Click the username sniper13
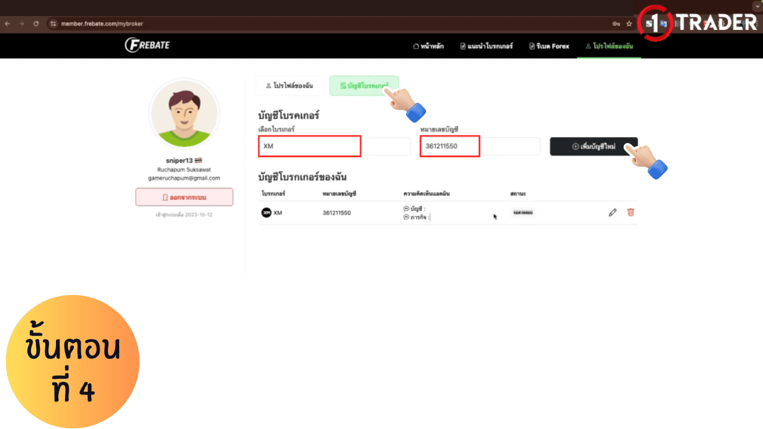The image size is (763, 429). click(180, 161)
